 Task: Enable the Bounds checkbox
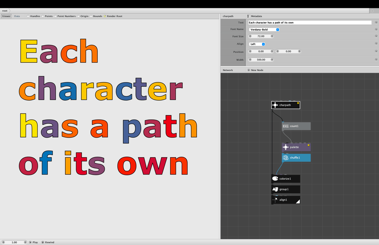click(x=91, y=16)
